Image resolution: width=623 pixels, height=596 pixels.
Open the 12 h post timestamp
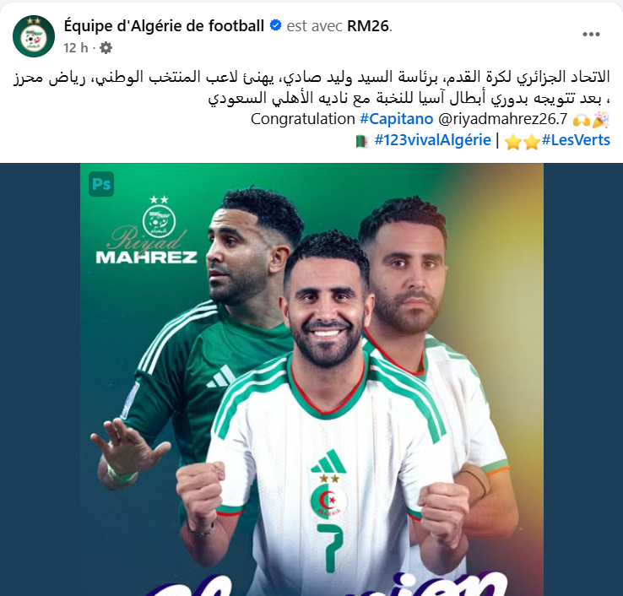pos(75,47)
